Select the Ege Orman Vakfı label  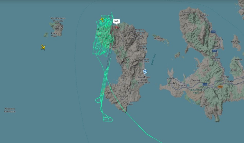(196, 91)
